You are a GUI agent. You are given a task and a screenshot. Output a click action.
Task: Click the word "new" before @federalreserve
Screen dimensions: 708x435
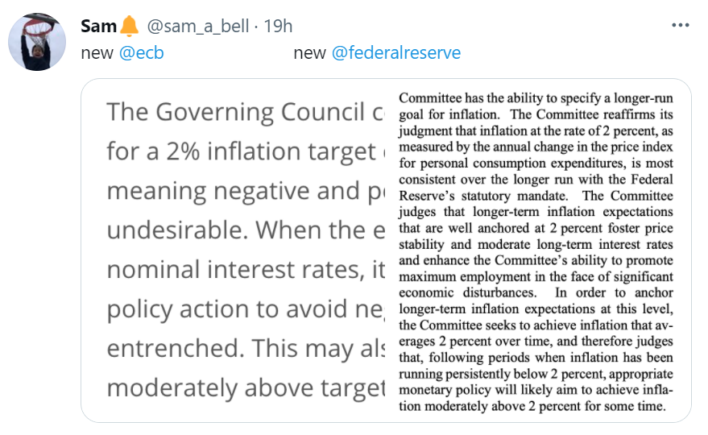click(x=309, y=53)
